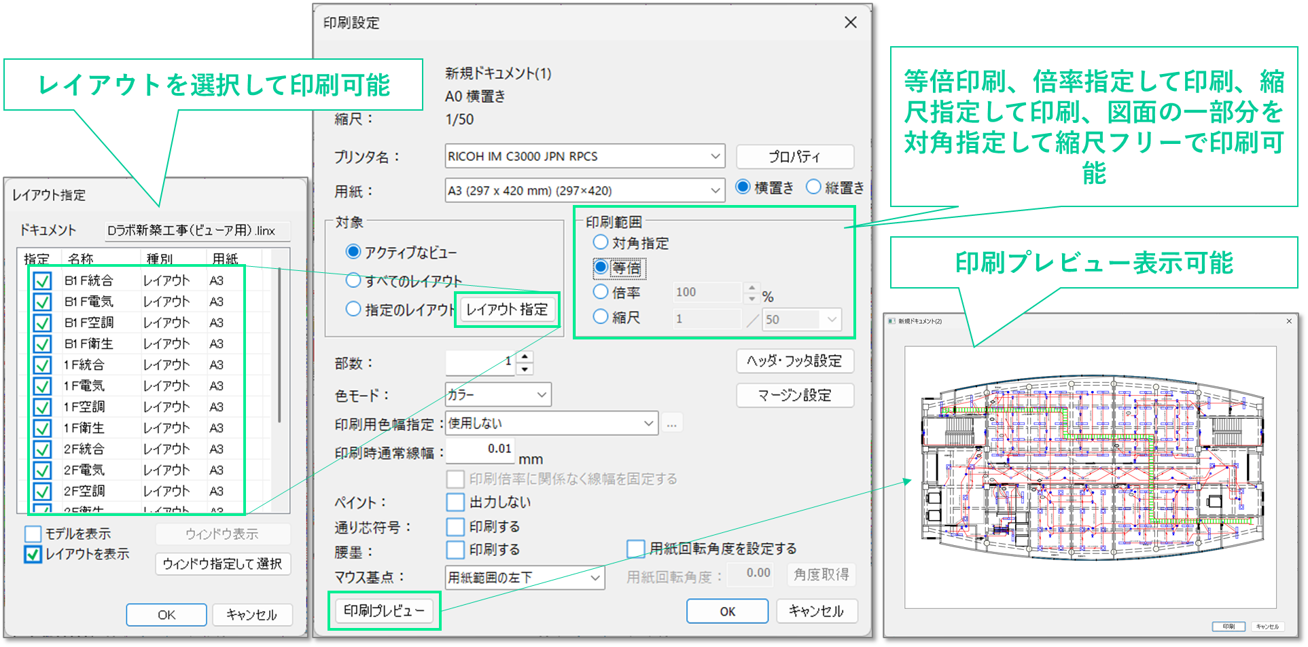Click the floor plan in print preview
The height and width of the screenshot is (647, 1308).
pyautogui.click(x=1091, y=468)
